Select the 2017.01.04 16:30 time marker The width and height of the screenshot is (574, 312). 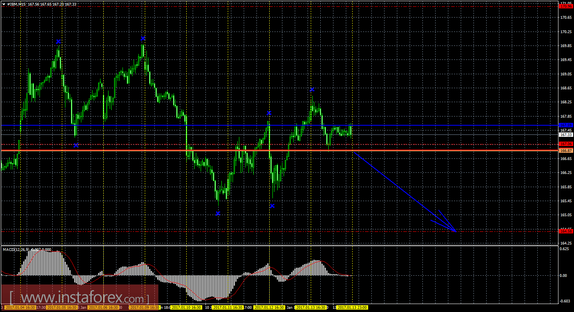pyautogui.click(x=21, y=308)
